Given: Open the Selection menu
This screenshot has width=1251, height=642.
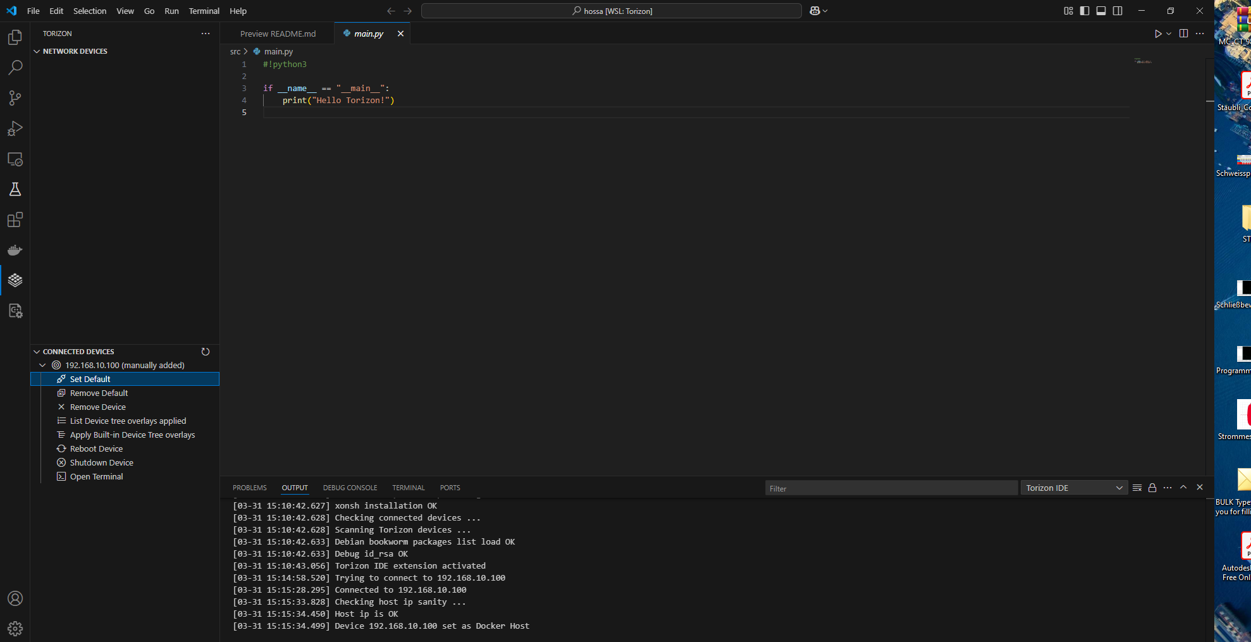Looking at the screenshot, I should (x=90, y=11).
